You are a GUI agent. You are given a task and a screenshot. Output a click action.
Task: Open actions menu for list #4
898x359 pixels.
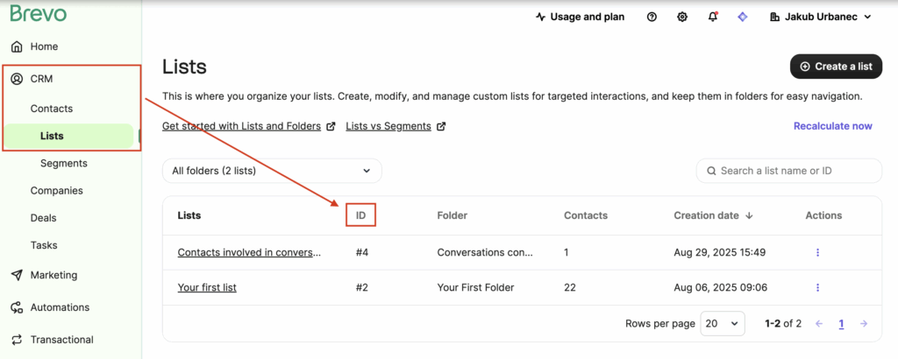click(x=817, y=252)
